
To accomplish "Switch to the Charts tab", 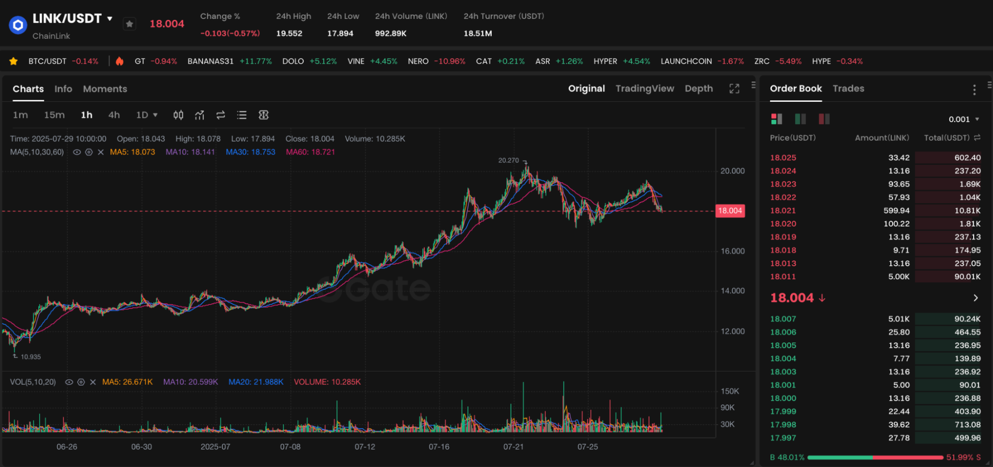I will tap(28, 89).
